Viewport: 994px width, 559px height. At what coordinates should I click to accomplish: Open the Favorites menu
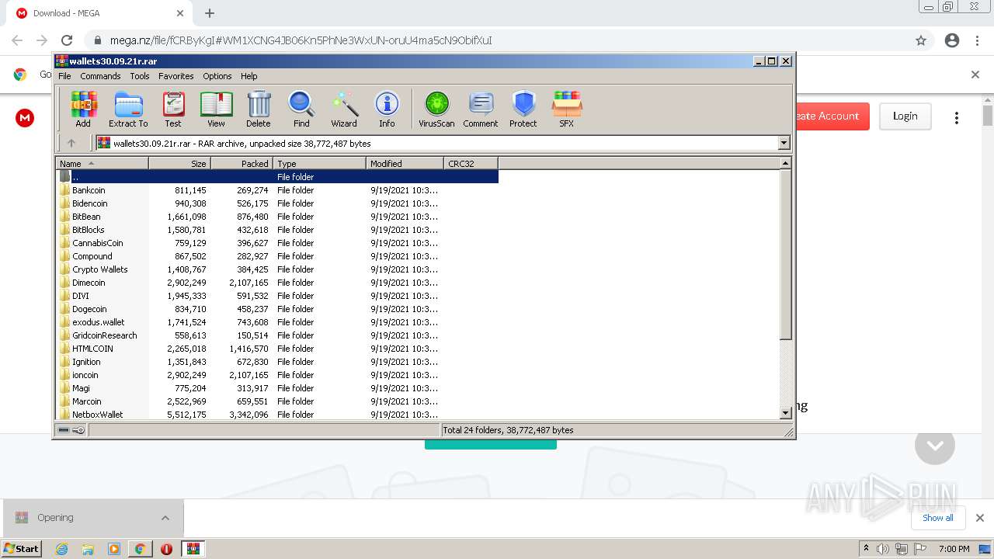click(176, 76)
